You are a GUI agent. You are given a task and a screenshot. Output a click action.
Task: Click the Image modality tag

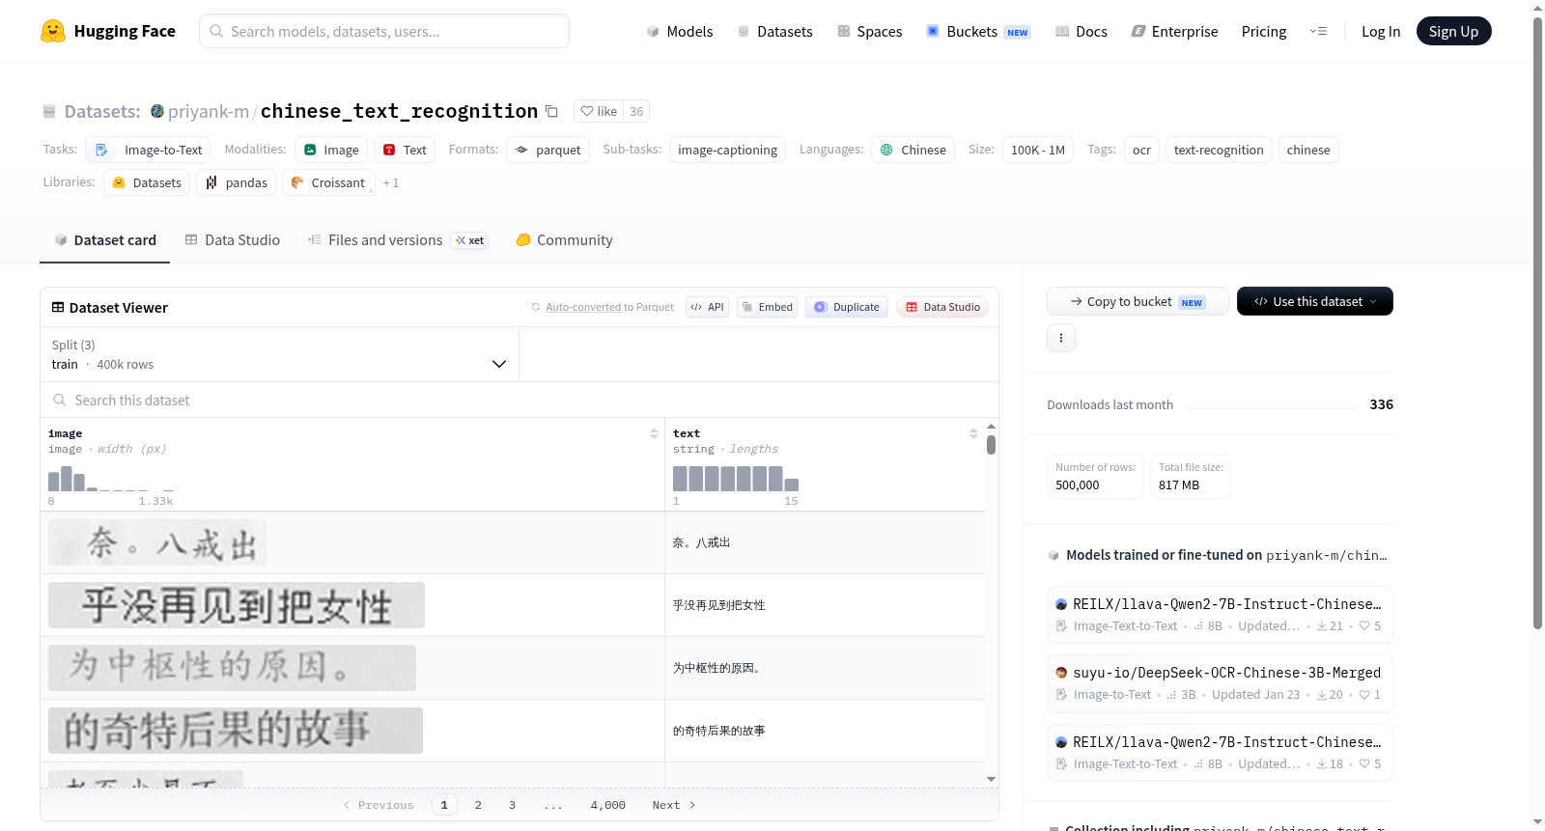tap(331, 150)
